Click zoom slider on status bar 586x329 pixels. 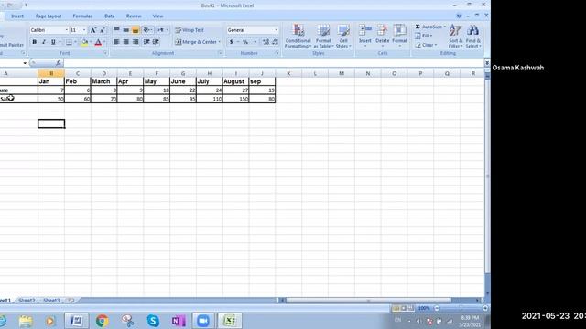[x=461, y=308]
